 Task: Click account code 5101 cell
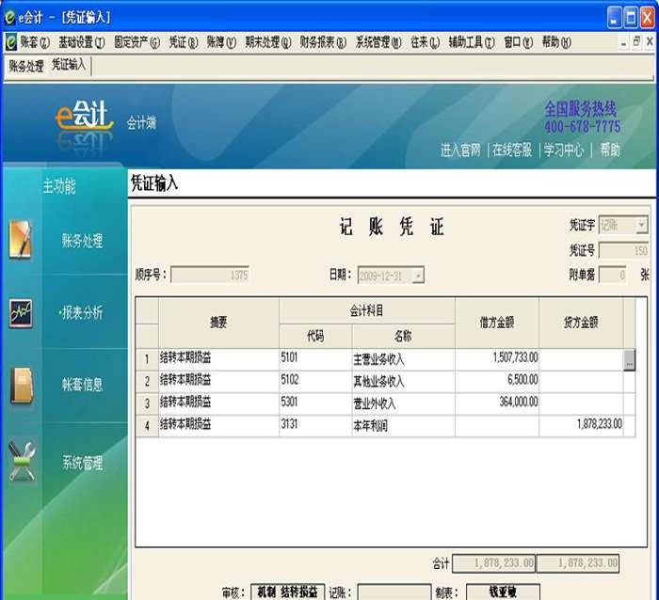[x=315, y=359]
